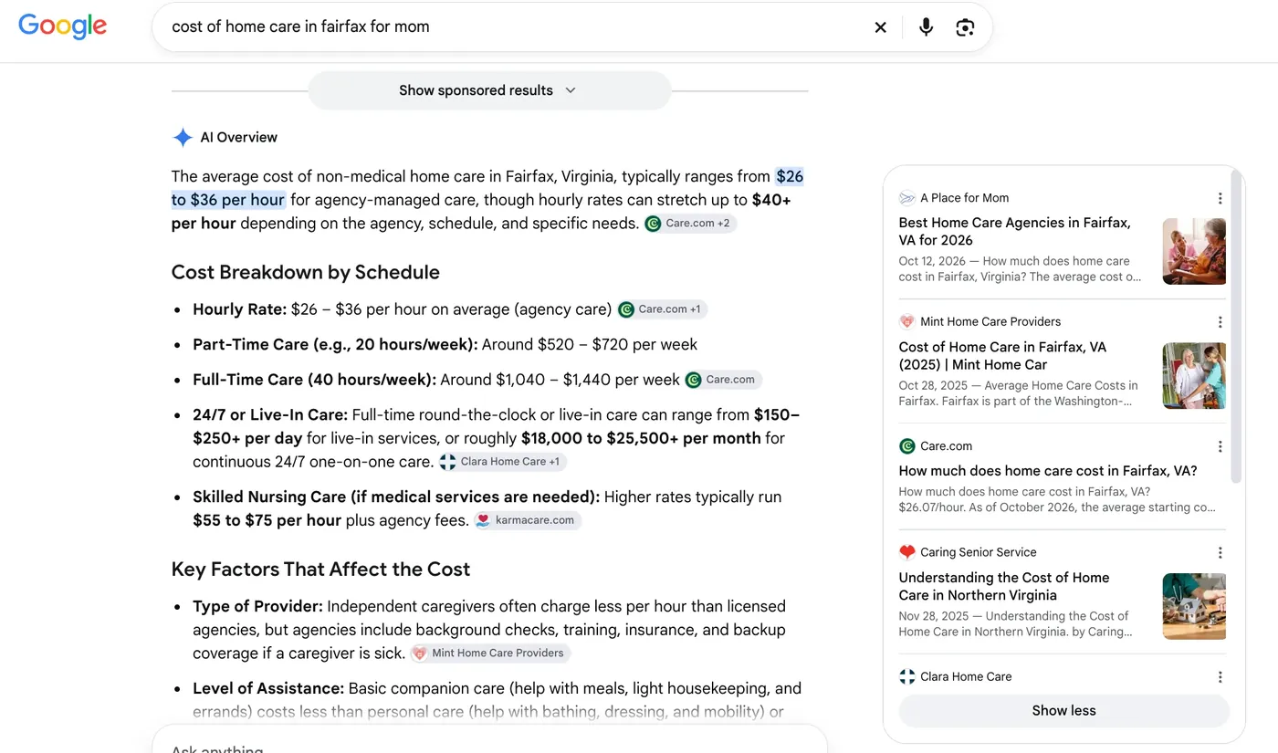Click the Caring Senior Service result thumbnail
The image size is (1278, 753).
(1194, 606)
